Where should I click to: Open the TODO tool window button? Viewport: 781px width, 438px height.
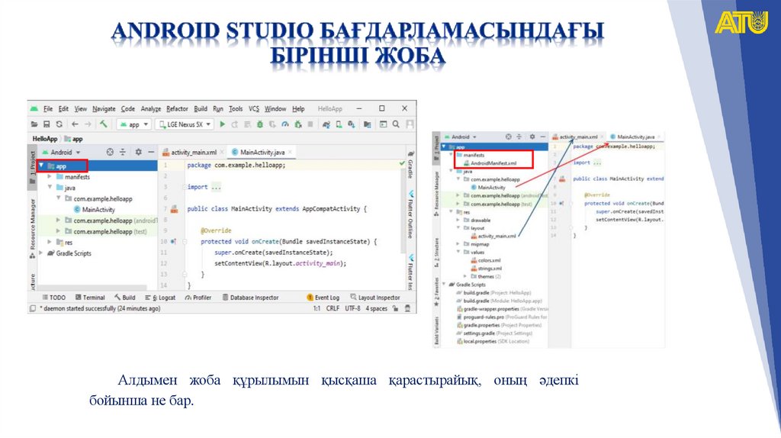(54, 298)
